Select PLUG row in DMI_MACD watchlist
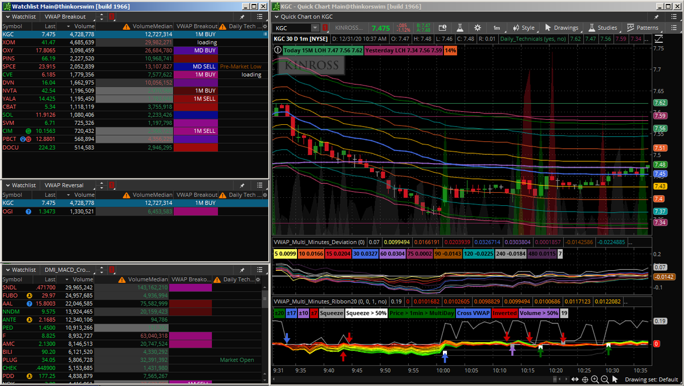This screenshot has height=386, width=684. point(131,360)
